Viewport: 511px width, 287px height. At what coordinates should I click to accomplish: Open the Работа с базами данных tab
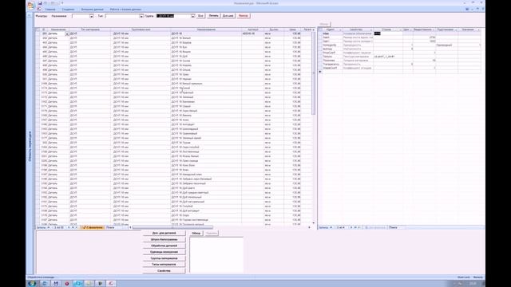coord(125,10)
